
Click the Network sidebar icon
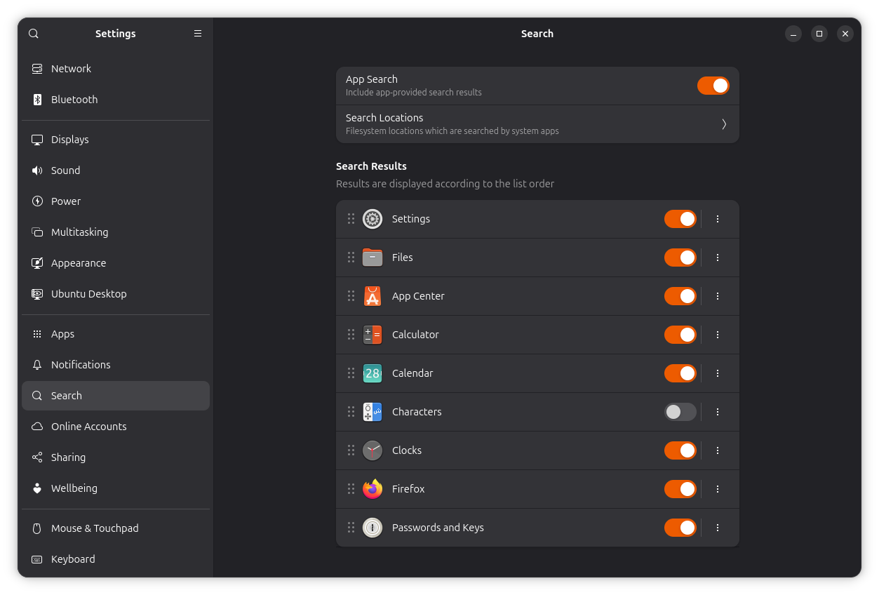tap(37, 69)
